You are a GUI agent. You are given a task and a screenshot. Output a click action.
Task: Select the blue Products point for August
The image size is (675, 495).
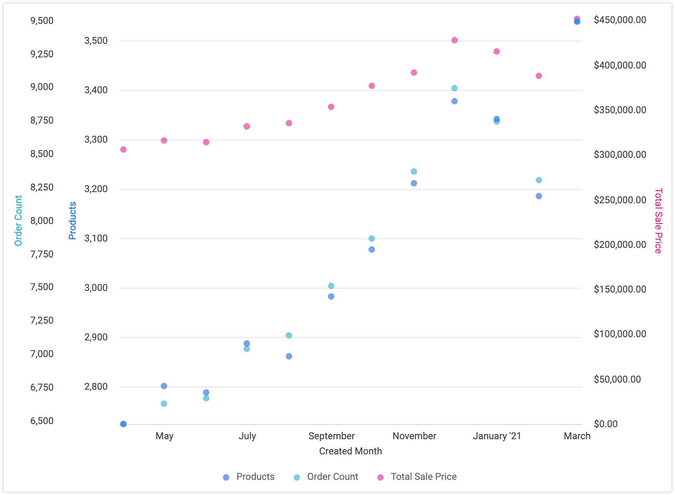(x=289, y=356)
